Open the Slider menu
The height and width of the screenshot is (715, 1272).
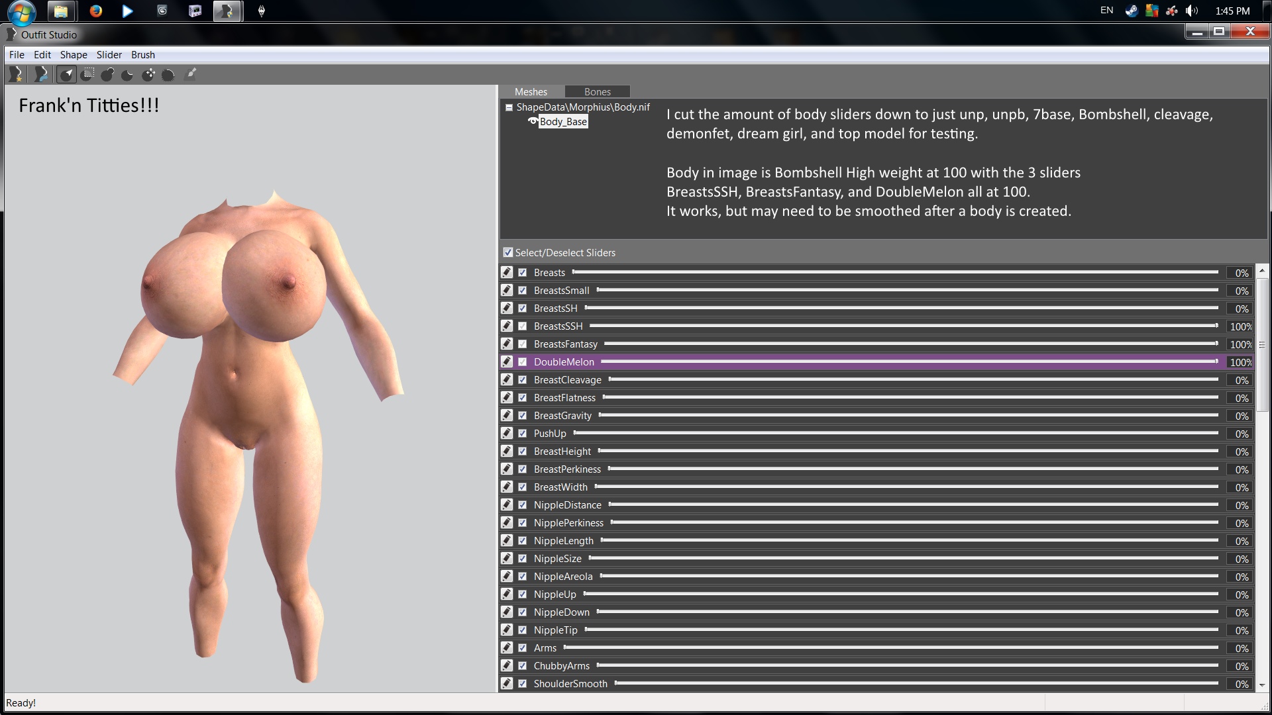pyautogui.click(x=109, y=55)
